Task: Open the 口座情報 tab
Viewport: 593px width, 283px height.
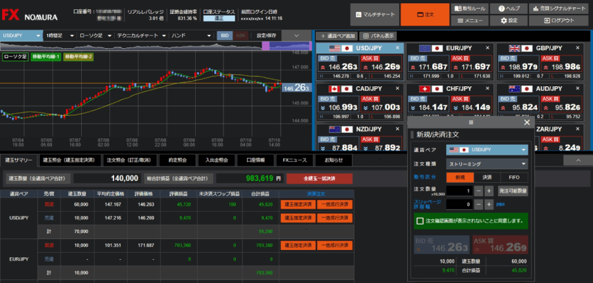Action: pos(255,160)
